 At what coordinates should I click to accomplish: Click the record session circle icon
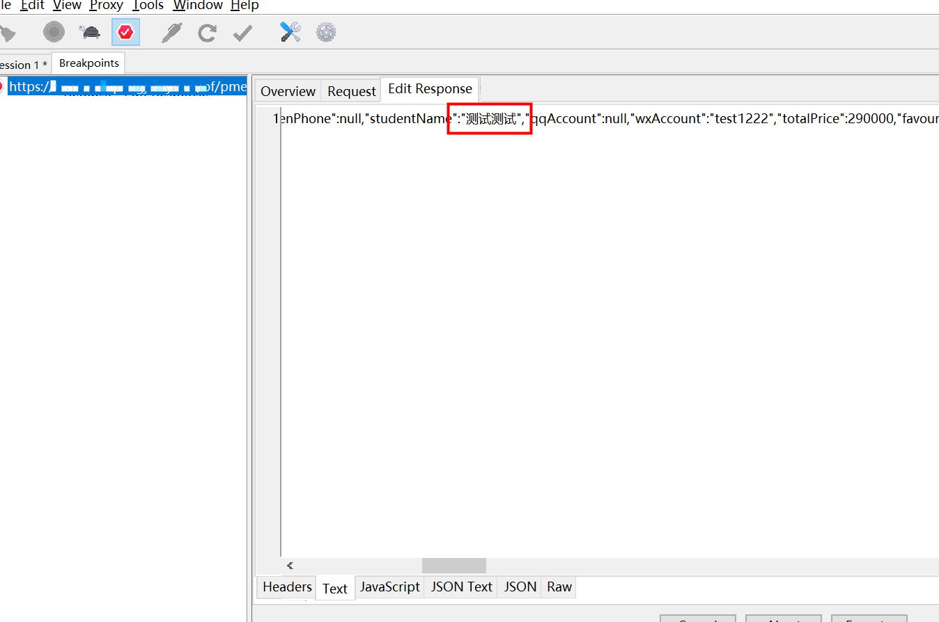coord(54,32)
